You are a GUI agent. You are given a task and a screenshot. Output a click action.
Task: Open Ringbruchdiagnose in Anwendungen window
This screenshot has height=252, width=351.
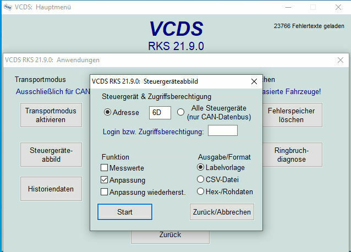[292, 155]
